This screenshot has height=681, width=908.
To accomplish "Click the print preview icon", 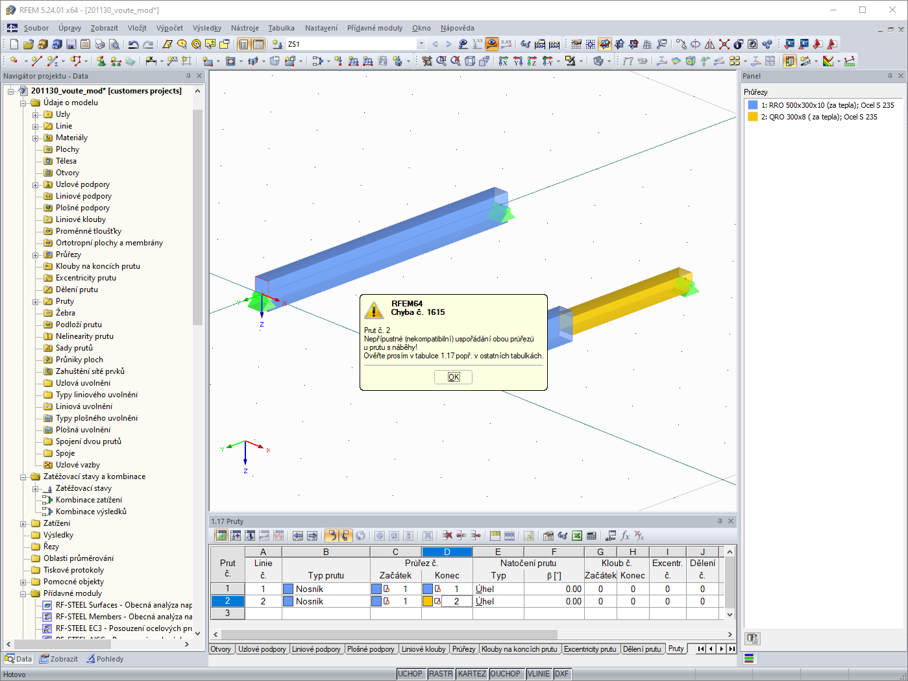I will click(x=114, y=44).
